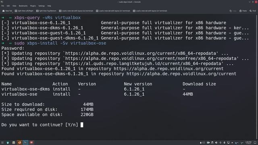Image resolution: width=258 pixels, height=145 pixels.
Task: Click 'virtualbox-ose-dkms' in the Name column
Action: pyautogui.click(x=26, y=89)
